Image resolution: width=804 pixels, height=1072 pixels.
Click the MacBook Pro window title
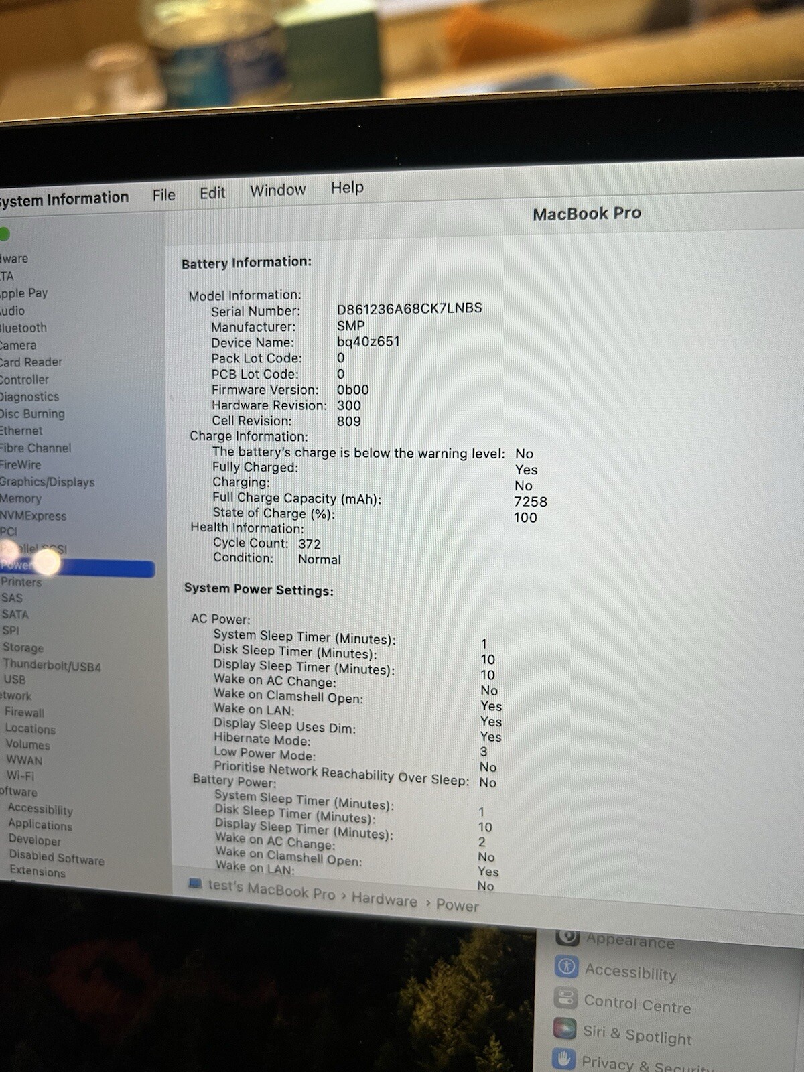point(587,214)
